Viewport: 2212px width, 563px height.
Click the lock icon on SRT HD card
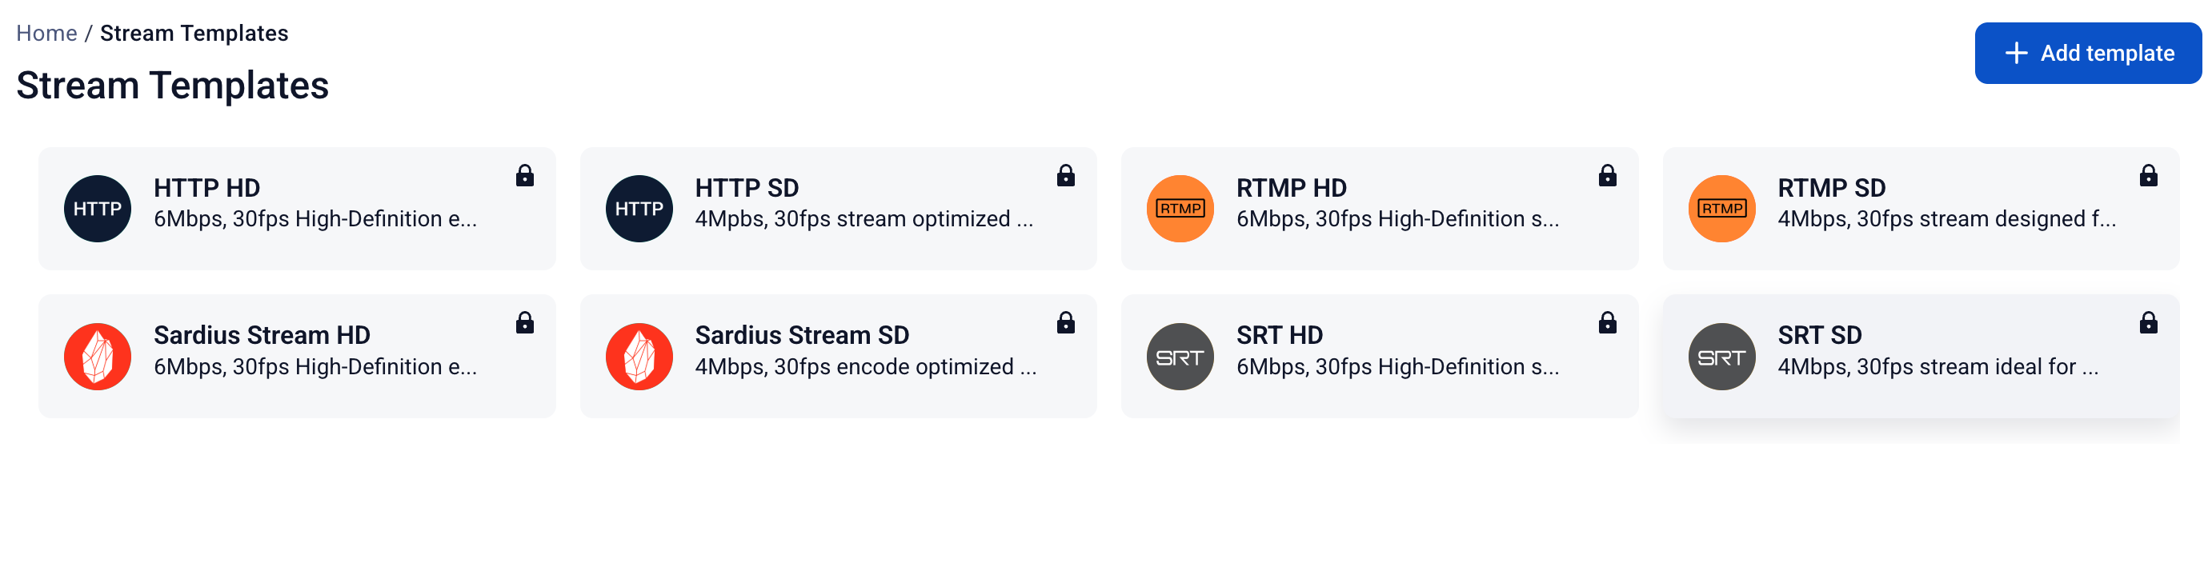tap(1608, 323)
